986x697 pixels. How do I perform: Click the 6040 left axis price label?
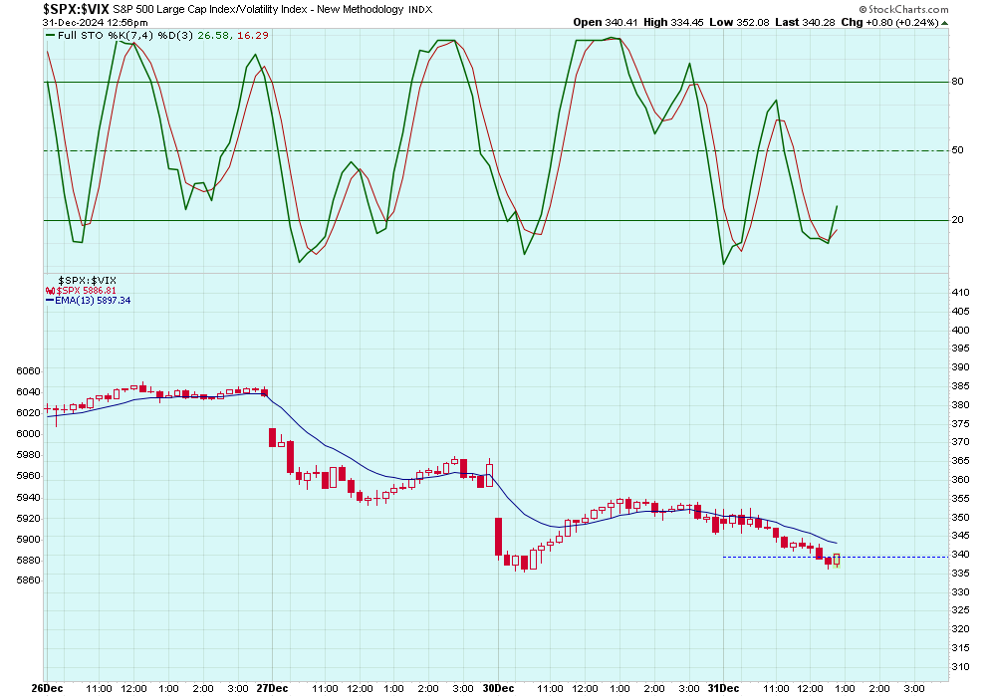[x=28, y=392]
